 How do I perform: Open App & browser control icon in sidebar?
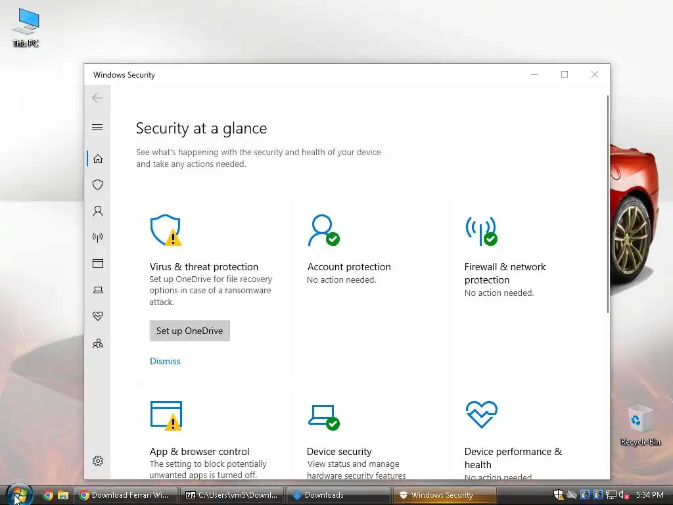[98, 263]
